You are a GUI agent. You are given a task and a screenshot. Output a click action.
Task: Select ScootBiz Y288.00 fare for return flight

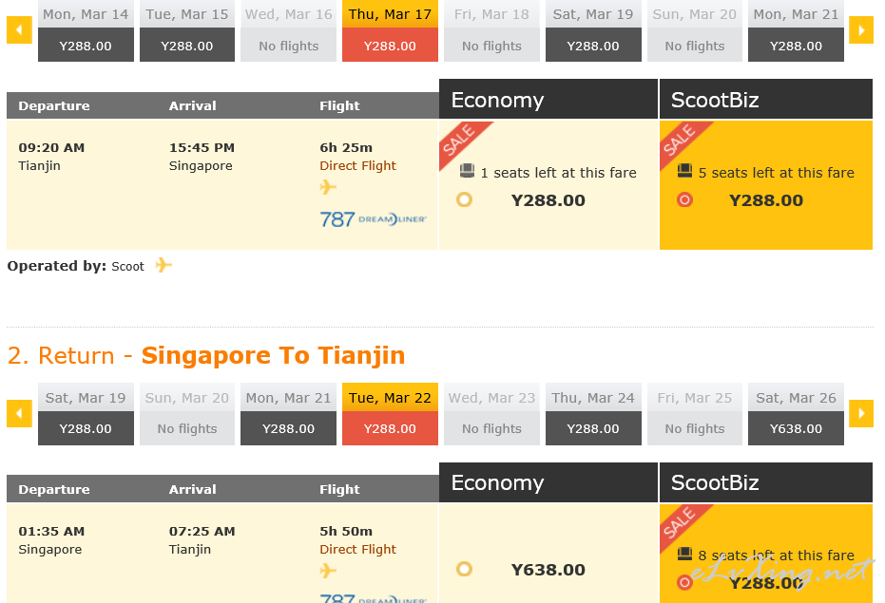pyautogui.click(x=684, y=582)
